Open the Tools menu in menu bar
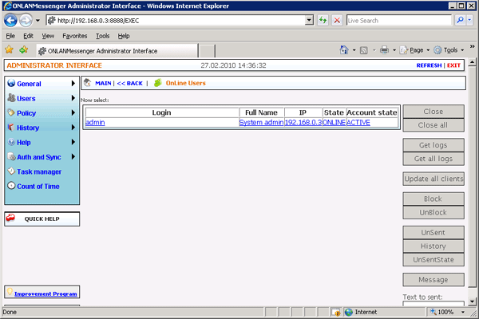This screenshot has width=479, height=319. [103, 36]
